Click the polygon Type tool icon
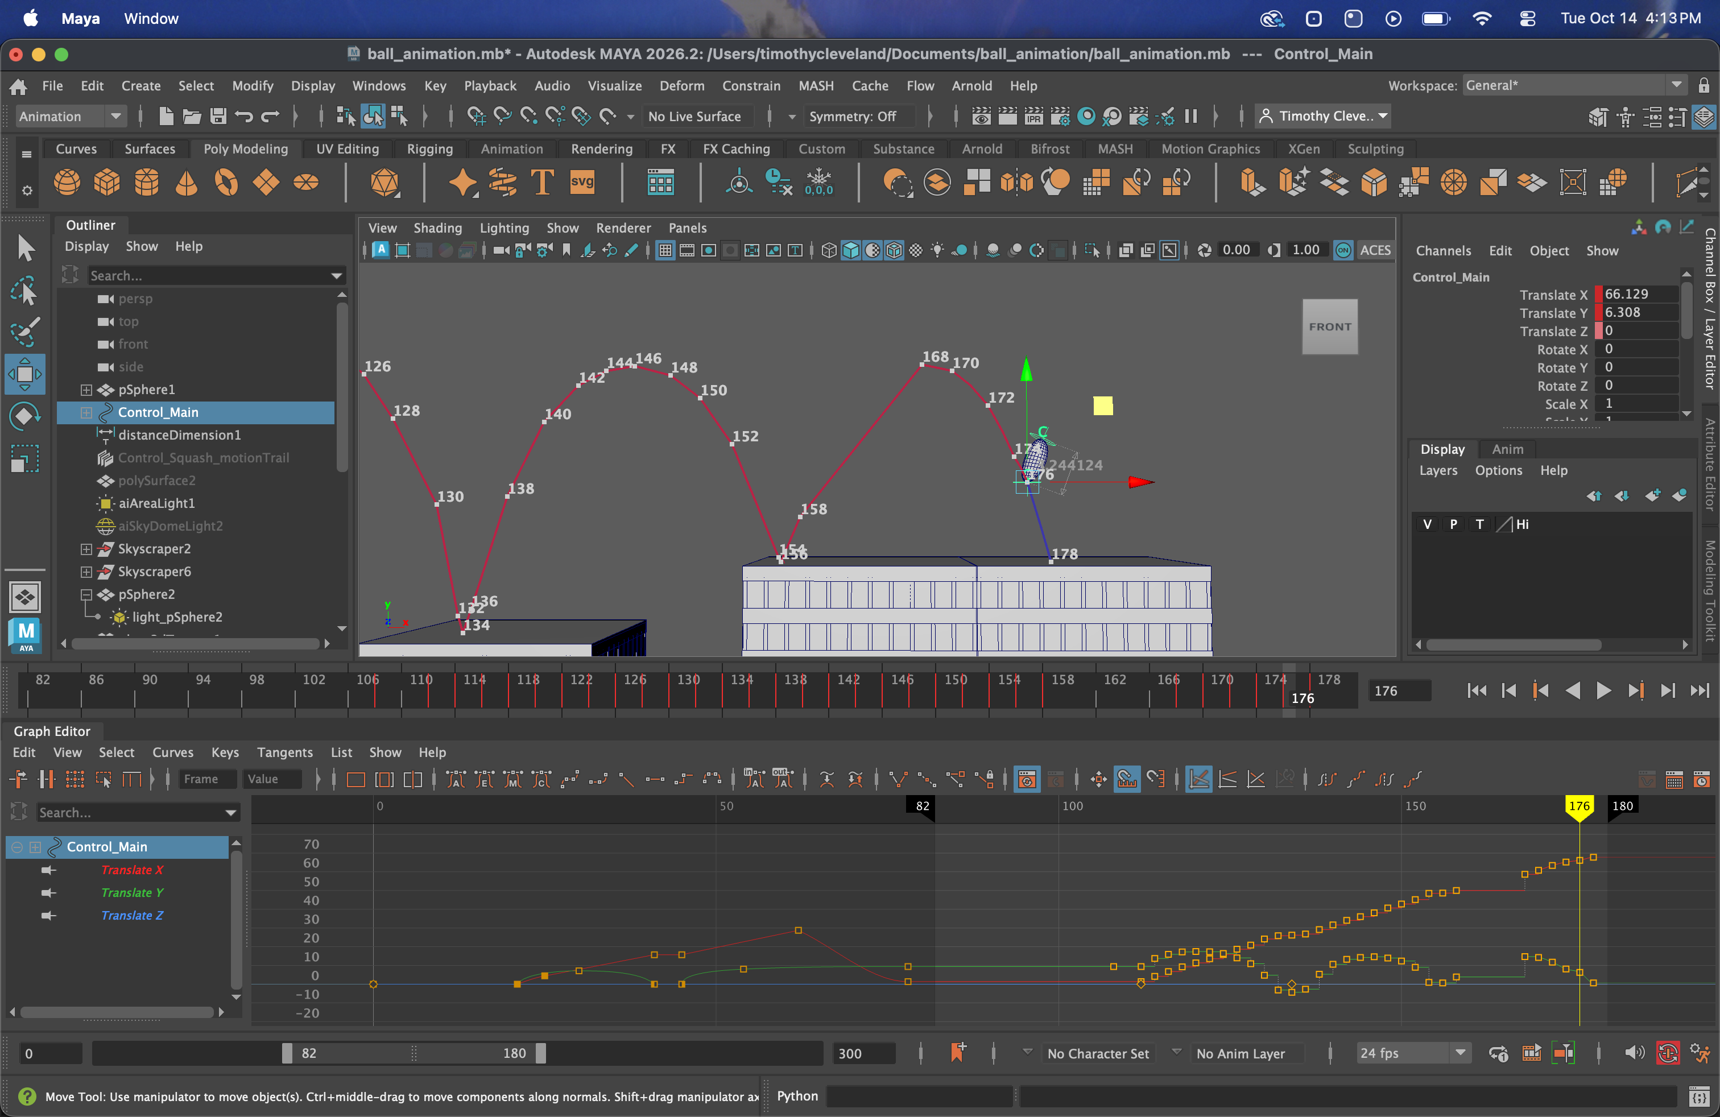 542,182
